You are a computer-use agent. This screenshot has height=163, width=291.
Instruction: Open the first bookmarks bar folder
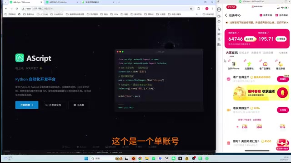pyautogui.click(x=10, y=14)
